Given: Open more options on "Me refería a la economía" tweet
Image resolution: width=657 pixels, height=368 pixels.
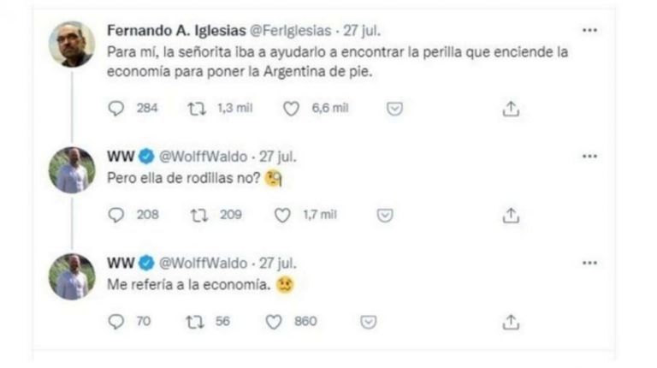Looking at the screenshot, I should click(x=589, y=263).
